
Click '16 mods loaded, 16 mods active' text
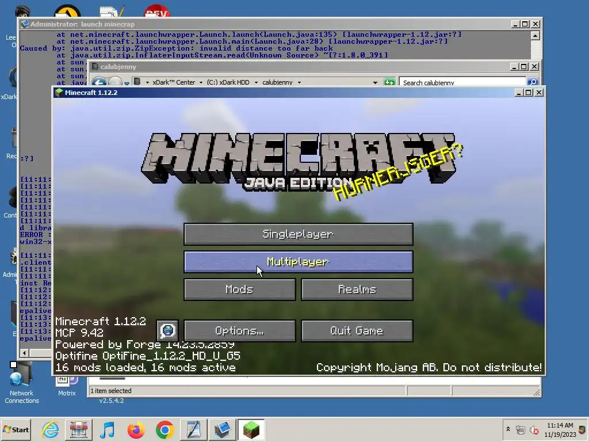click(146, 367)
